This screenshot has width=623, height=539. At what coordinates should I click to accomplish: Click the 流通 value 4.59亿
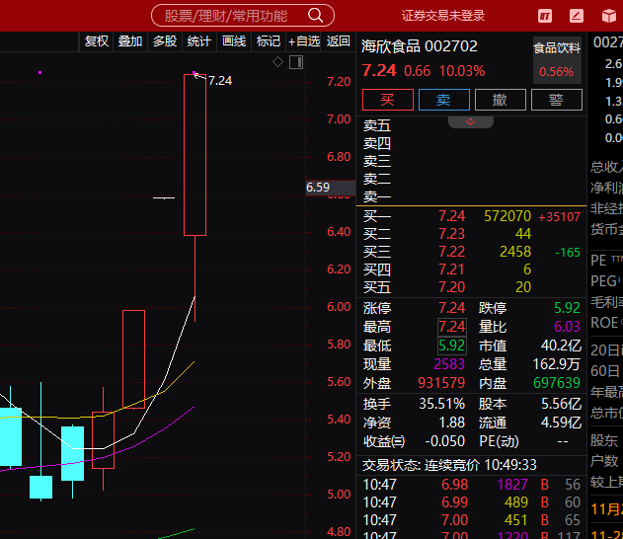pos(561,423)
